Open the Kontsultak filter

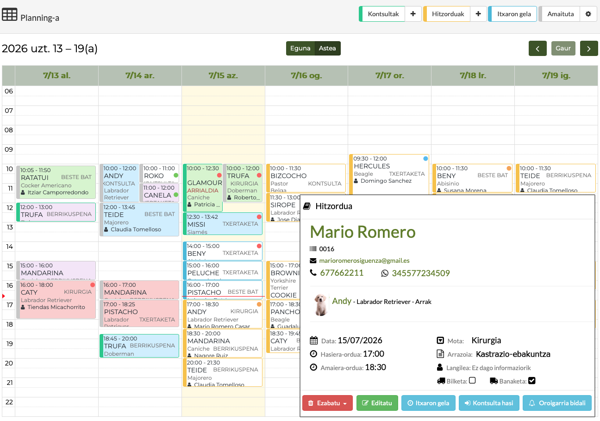pyautogui.click(x=383, y=14)
